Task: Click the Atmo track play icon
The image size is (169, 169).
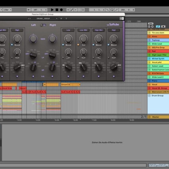Action: point(149,36)
